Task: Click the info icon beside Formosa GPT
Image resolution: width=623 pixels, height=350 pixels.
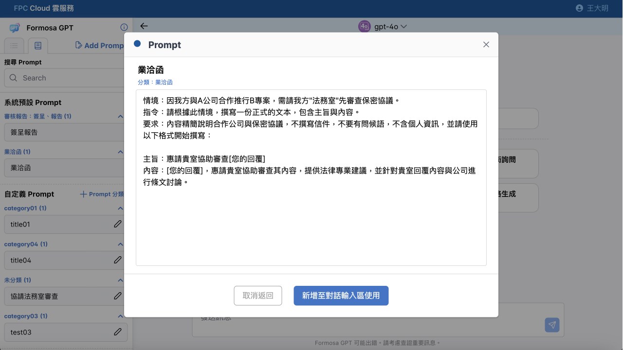Action: (124, 28)
